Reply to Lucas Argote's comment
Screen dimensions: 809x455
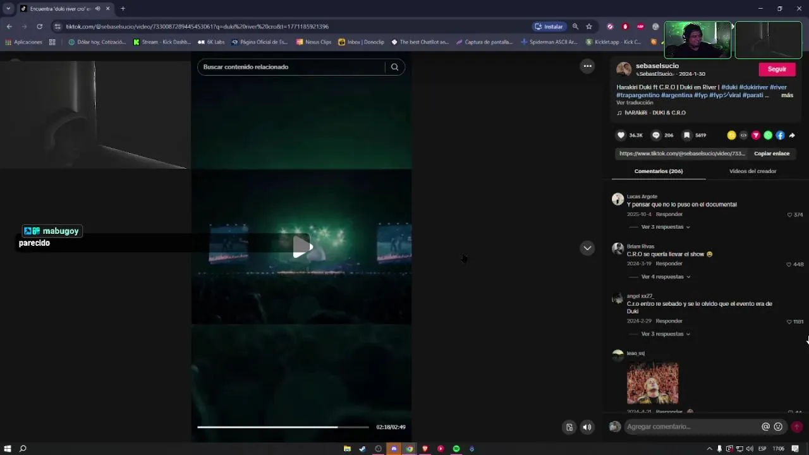(x=669, y=214)
